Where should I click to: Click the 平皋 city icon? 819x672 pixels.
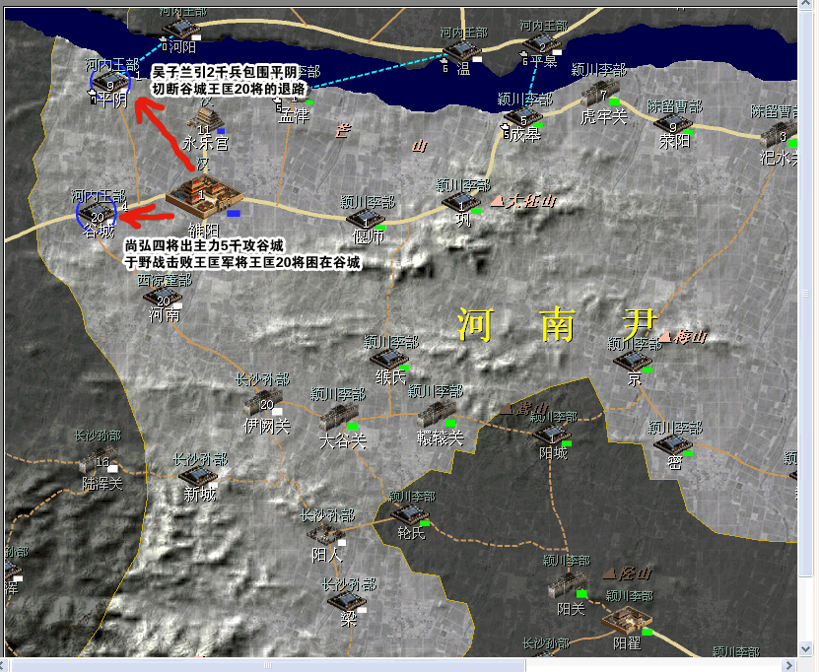(542, 44)
